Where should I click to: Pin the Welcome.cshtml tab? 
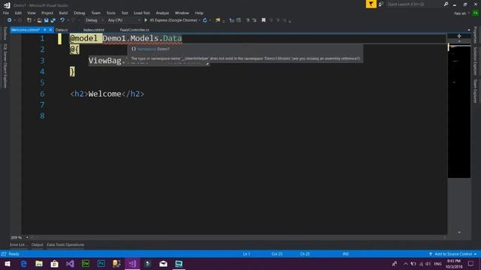coord(45,30)
